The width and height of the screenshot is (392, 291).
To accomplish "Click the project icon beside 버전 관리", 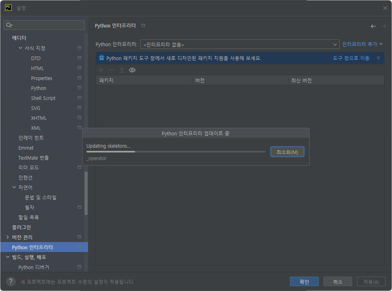I will pos(80,237).
